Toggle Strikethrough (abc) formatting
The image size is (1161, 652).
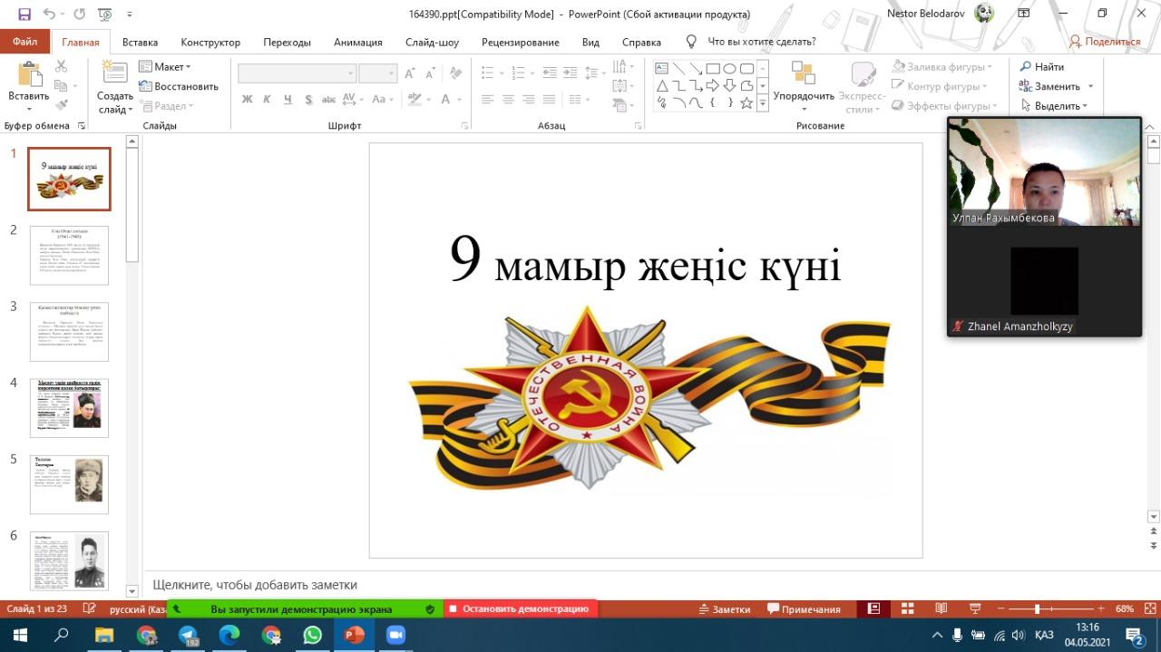(x=328, y=99)
